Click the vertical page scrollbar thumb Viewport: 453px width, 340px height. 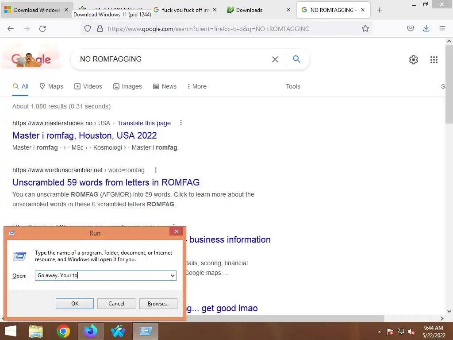pos(449,85)
